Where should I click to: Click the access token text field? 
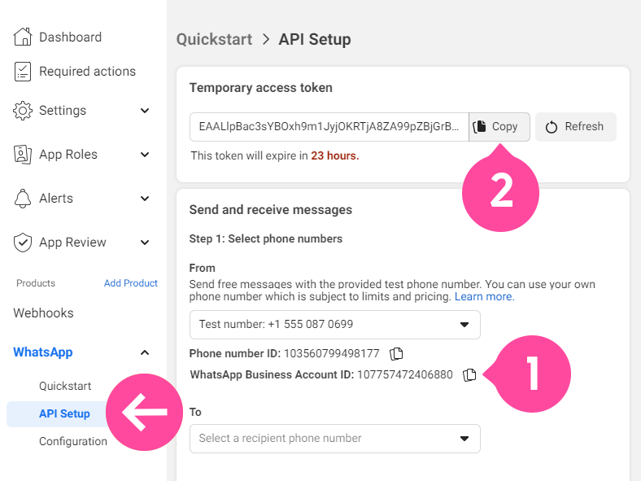tap(329, 127)
